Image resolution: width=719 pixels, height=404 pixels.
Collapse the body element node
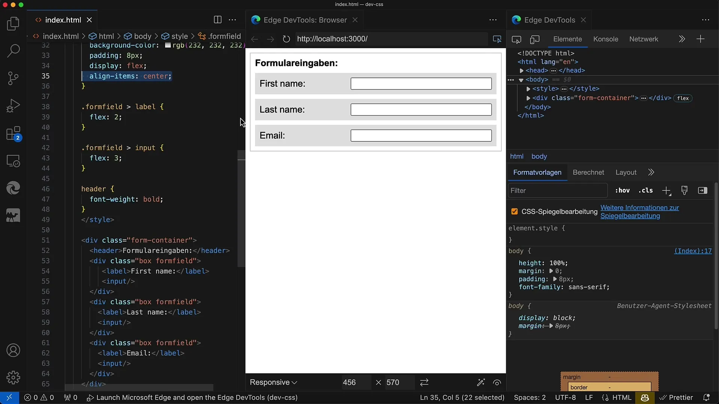[521, 80]
